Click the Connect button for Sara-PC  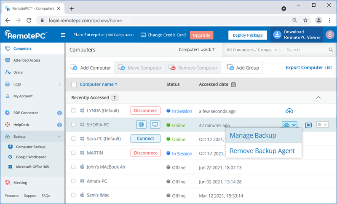coord(145,139)
